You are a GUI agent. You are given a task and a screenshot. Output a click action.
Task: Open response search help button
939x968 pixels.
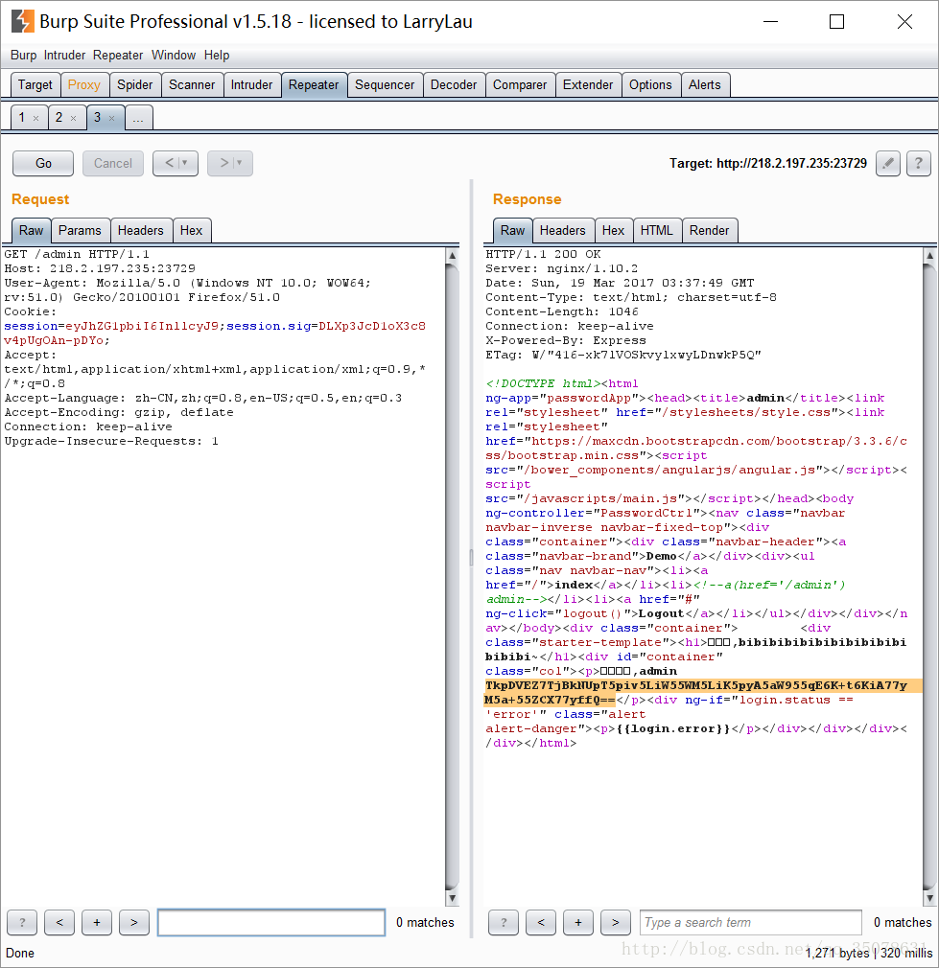coord(504,922)
